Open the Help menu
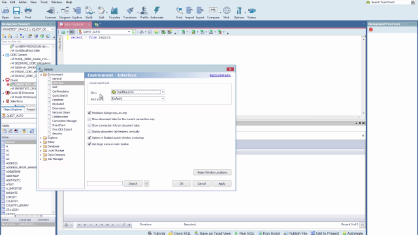 (x=69, y=2)
